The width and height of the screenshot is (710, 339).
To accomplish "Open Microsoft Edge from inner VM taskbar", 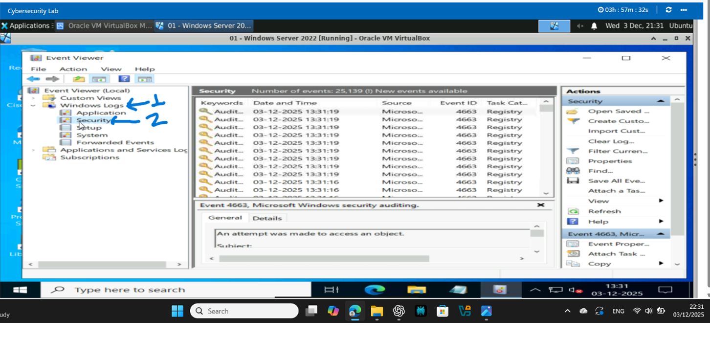I will pos(375,290).
